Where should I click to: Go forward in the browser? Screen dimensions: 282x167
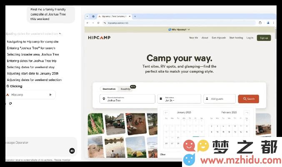point(93,23)
